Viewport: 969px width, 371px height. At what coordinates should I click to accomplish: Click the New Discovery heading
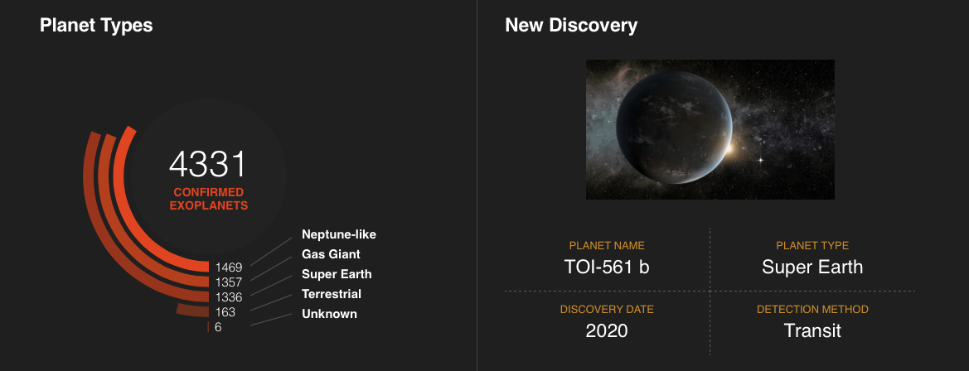tap(571, 26)
